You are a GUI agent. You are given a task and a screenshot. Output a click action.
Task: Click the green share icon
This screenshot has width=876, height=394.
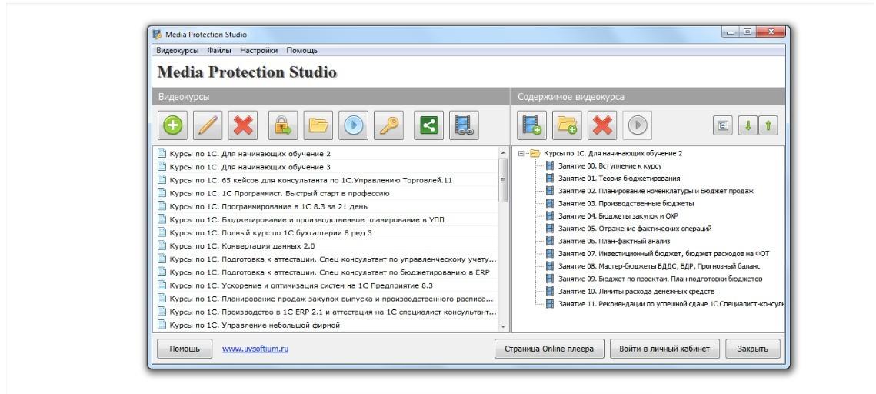coord(428,125)
